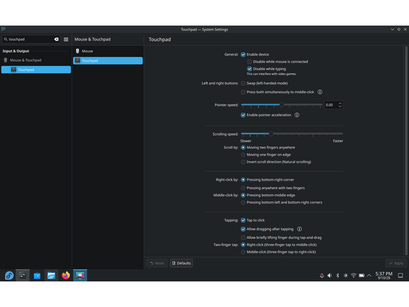Show info about pointer acceleration
Image resolution: width=409 pixels, height=307 pixels.
pyautogui.click(x=297, y=115)
